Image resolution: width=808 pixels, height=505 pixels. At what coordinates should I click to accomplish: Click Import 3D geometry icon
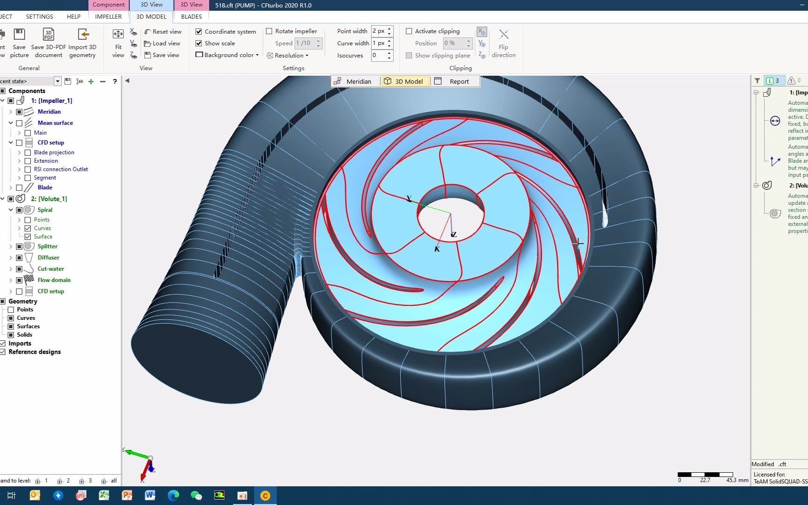point(83,35)
